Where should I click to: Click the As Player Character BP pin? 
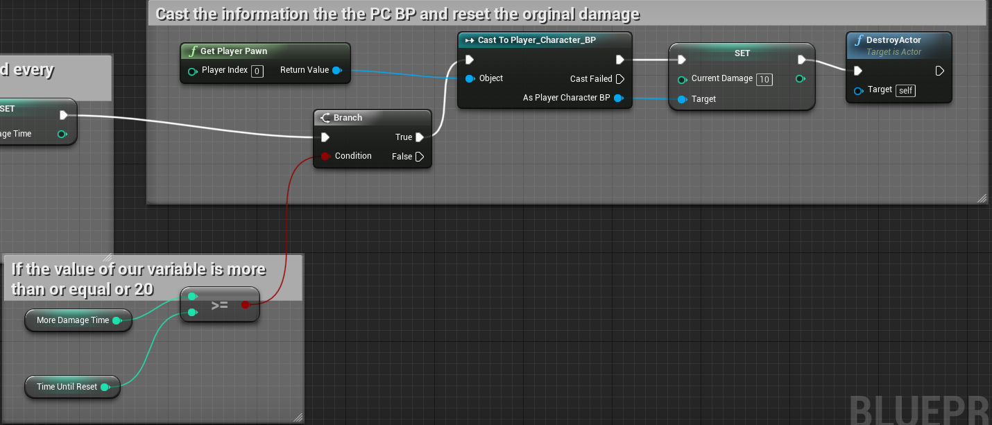click(x=618, y=98)
